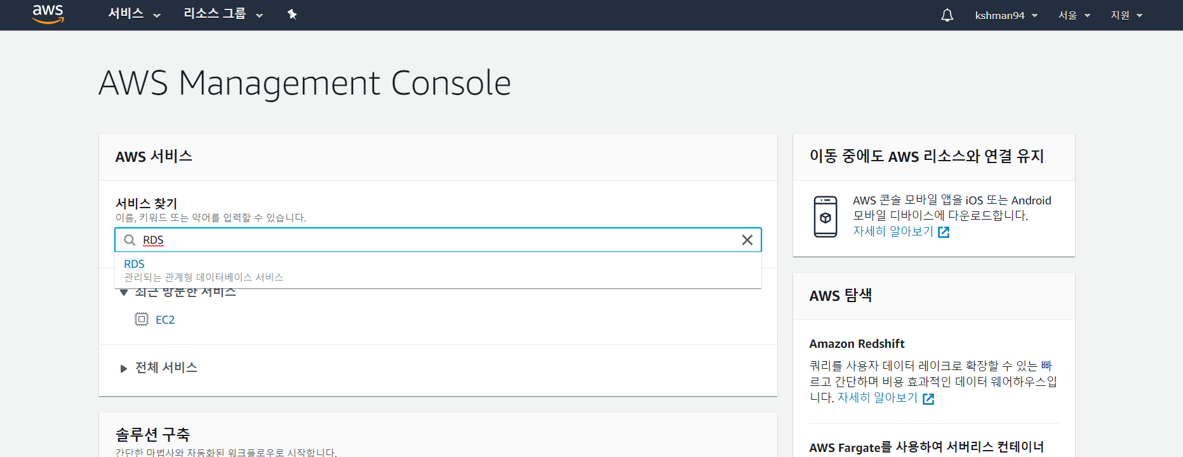
Task: Click the 서비스 찾기 label
Action: (x=146, y=203)
